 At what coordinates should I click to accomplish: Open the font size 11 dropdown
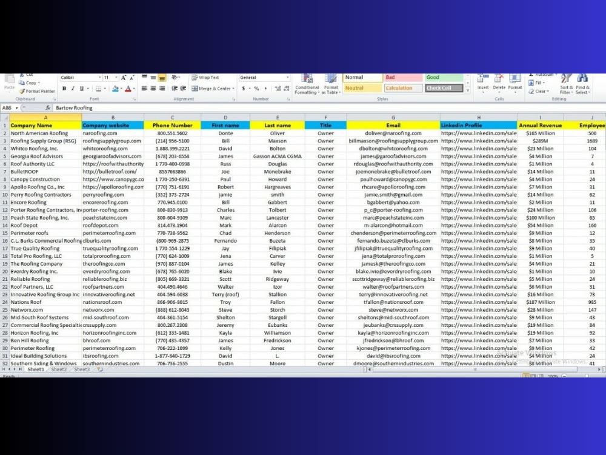(x=116, y=78)
